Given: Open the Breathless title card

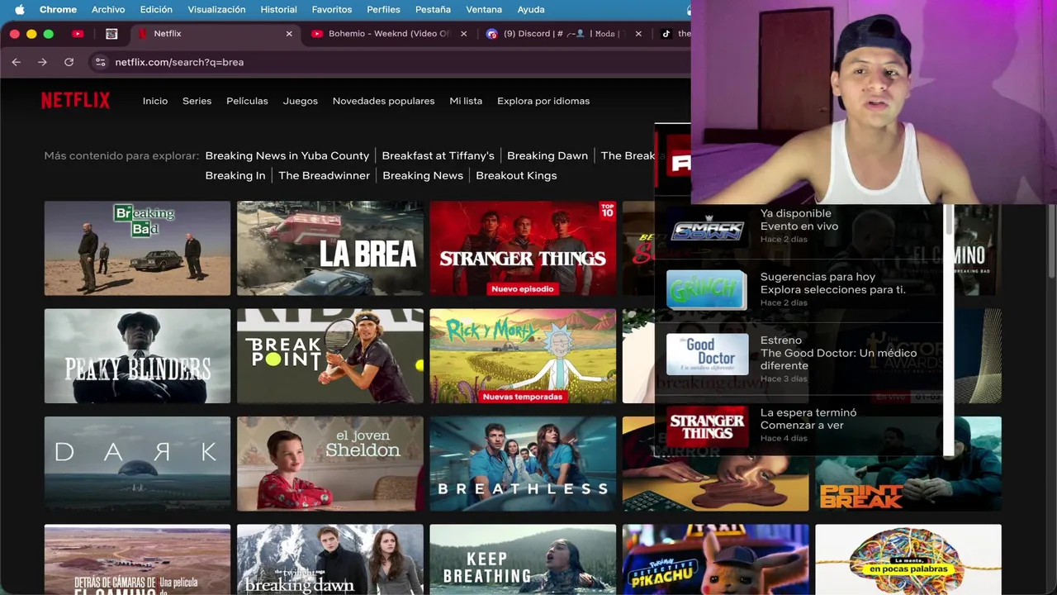Looking at the screenshot, I should tap(523, 464).
